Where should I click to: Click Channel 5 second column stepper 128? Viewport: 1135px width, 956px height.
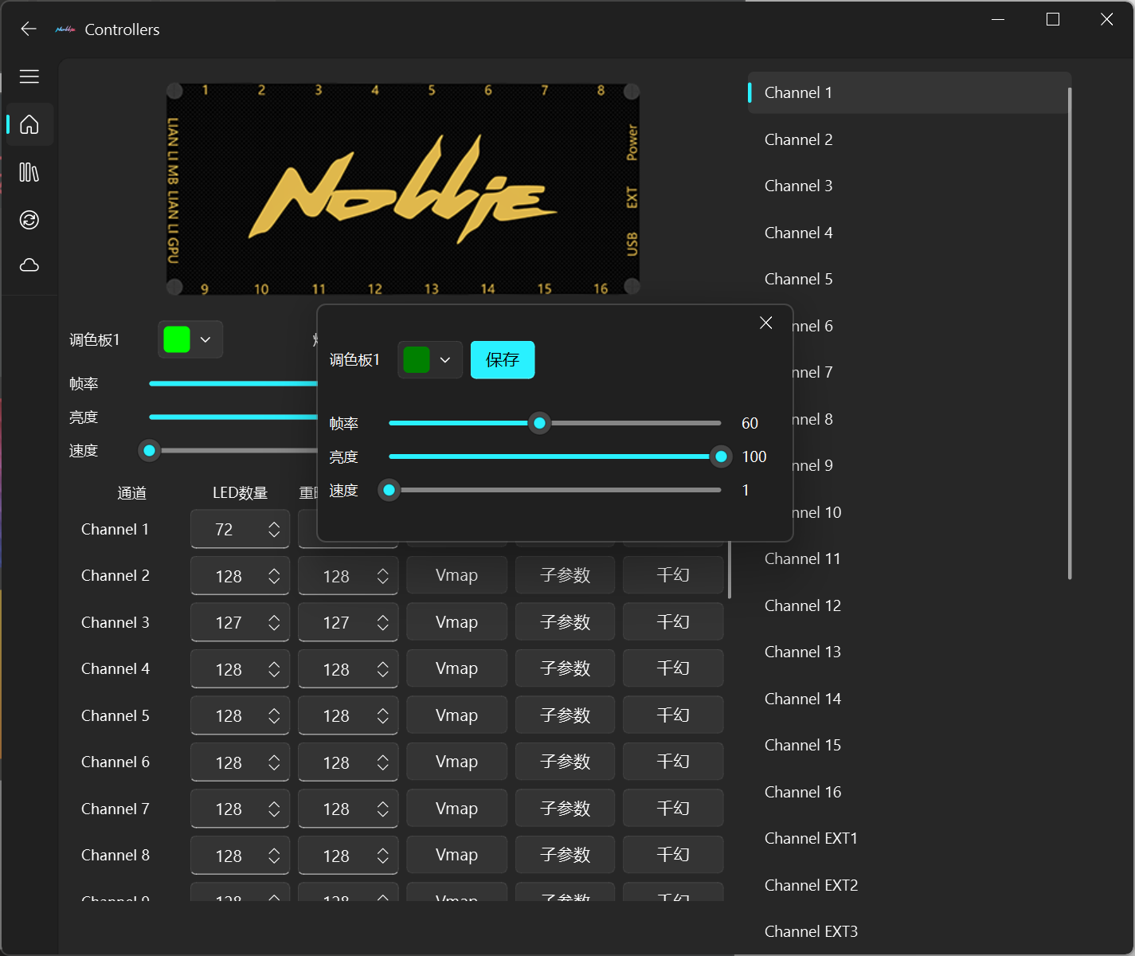coord(348,716)
